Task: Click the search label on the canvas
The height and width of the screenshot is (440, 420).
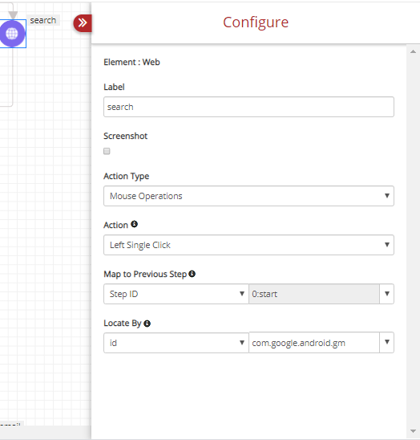Action: click(43, 20)
